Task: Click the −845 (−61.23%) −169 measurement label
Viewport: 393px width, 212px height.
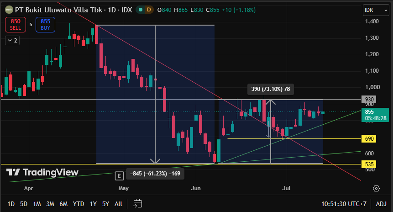Action: (155, 174)
